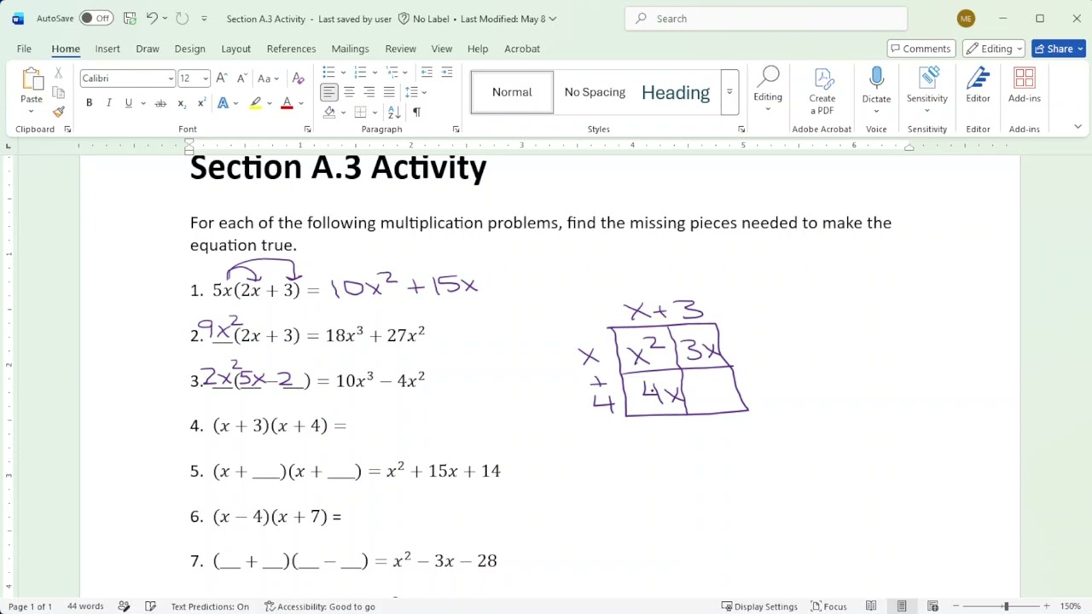Open the Font size dropdown
1092x614 pixels.
point(205,78)
